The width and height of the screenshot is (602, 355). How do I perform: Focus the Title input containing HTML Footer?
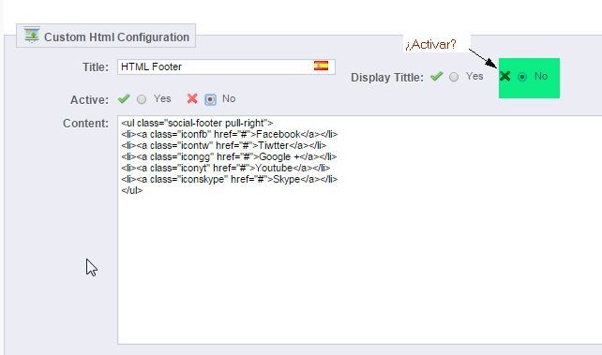pos(226,67)
